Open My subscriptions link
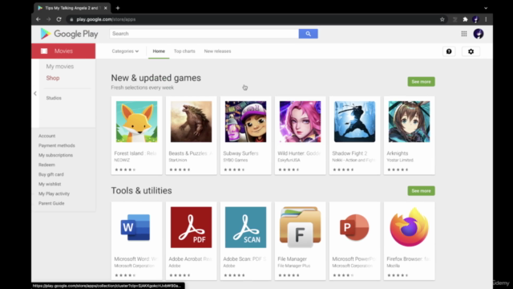The image size is (513, 289). (55, 155)
